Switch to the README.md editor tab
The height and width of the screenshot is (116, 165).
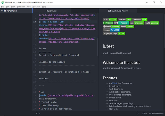52,11
